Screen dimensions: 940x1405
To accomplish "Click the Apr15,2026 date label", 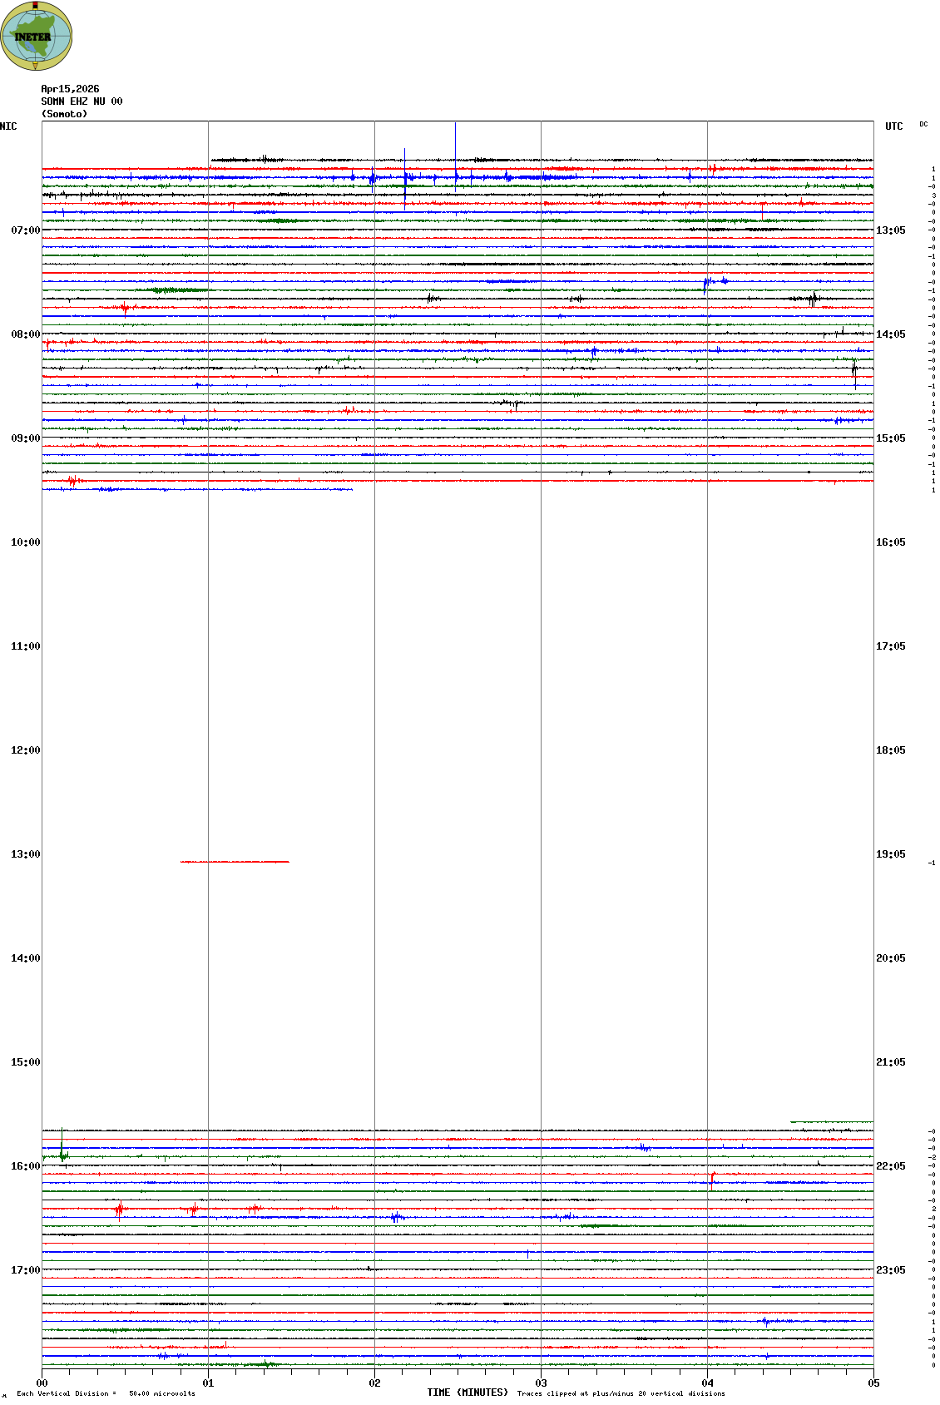I will 70,89.
